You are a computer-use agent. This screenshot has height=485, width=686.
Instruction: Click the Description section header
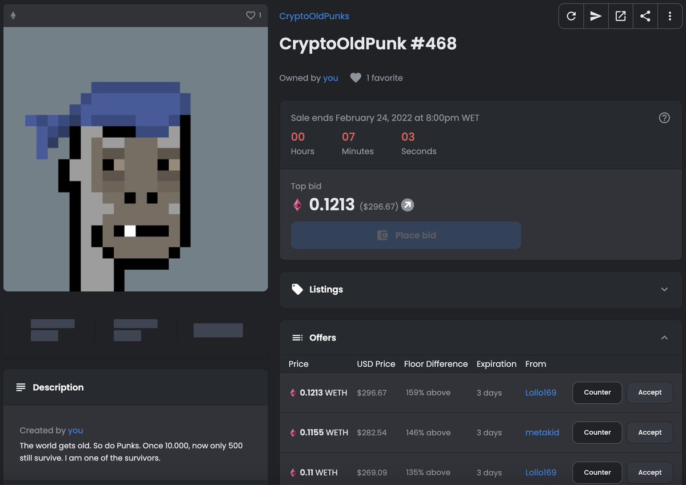135,387
